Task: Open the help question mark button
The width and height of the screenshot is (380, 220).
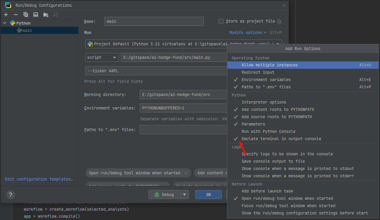Action: (11, 195)
